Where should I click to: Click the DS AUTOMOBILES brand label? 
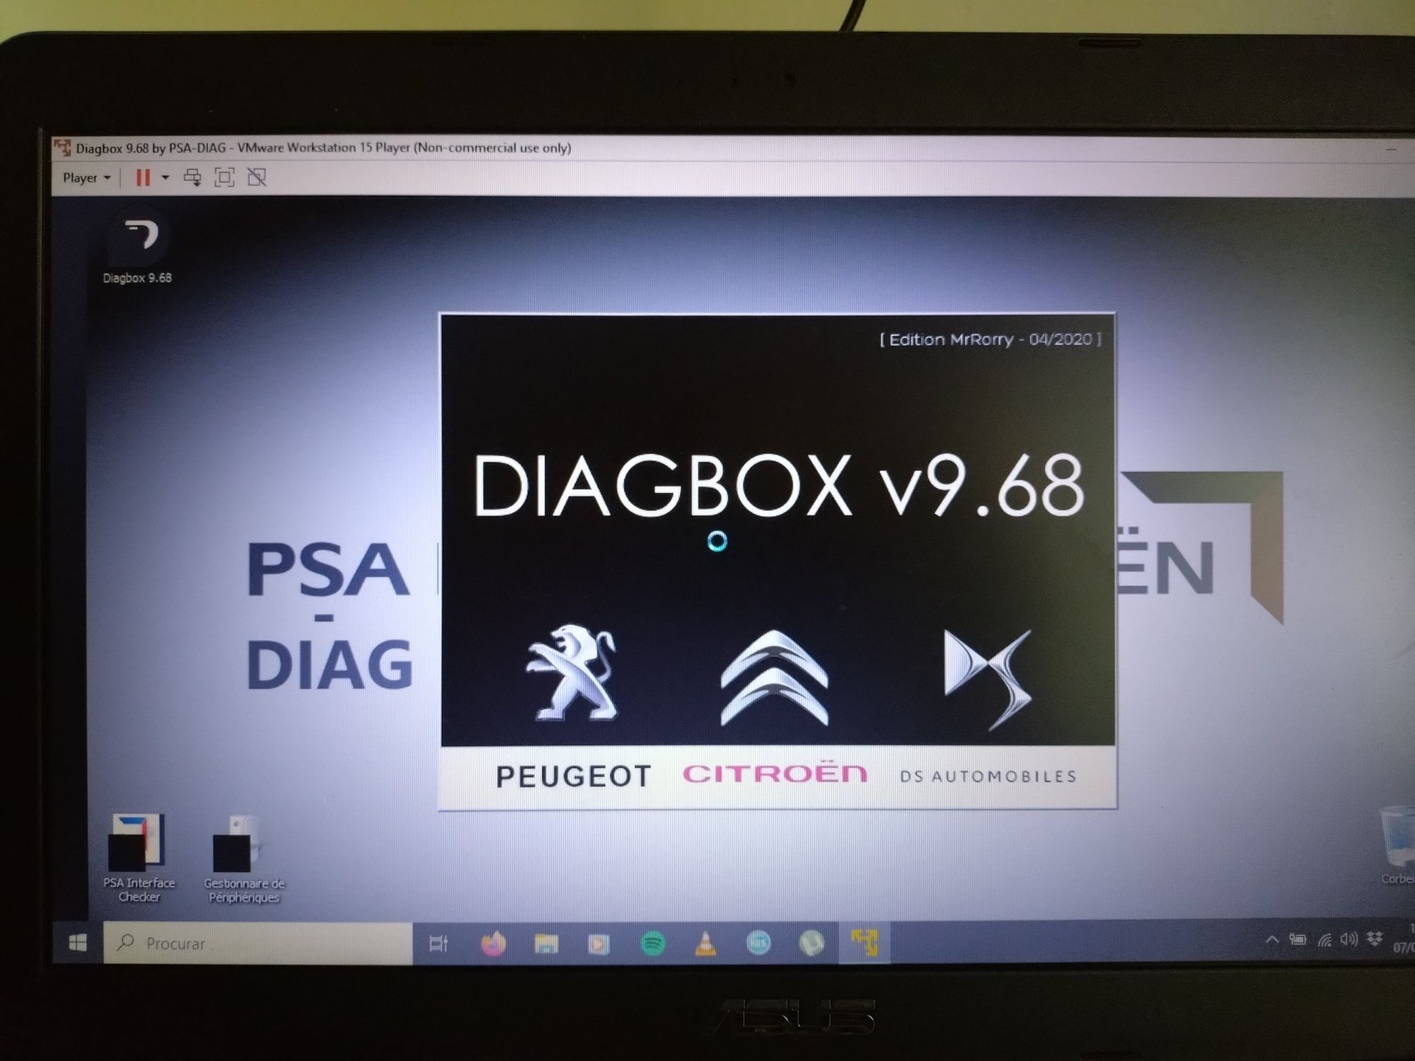[988, 777]
